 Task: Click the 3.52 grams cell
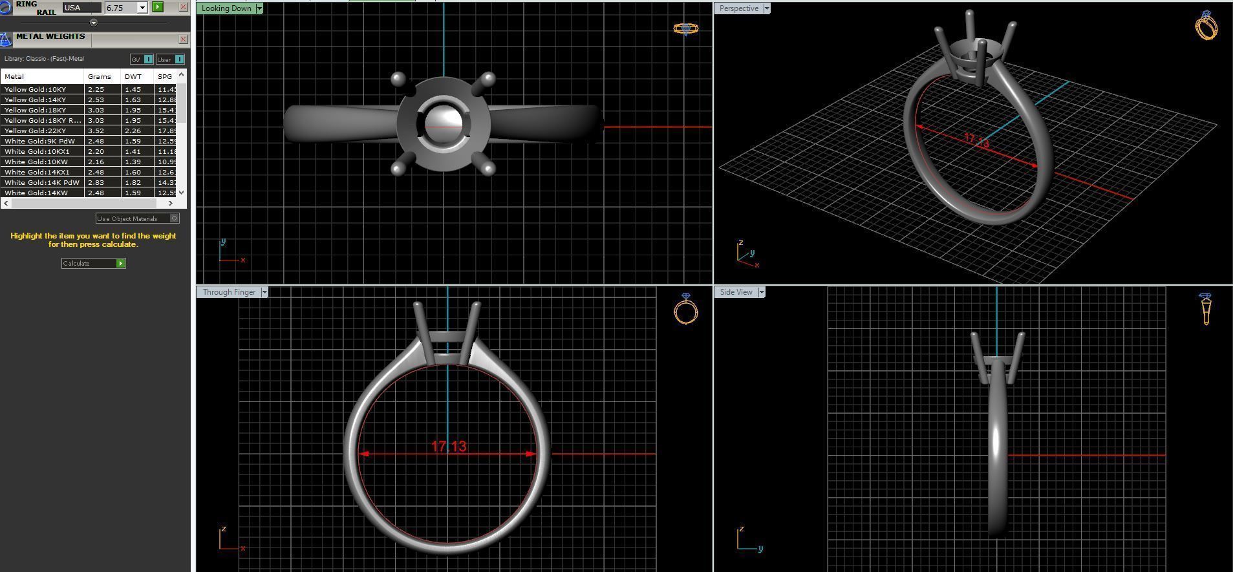tap(102, 131)
